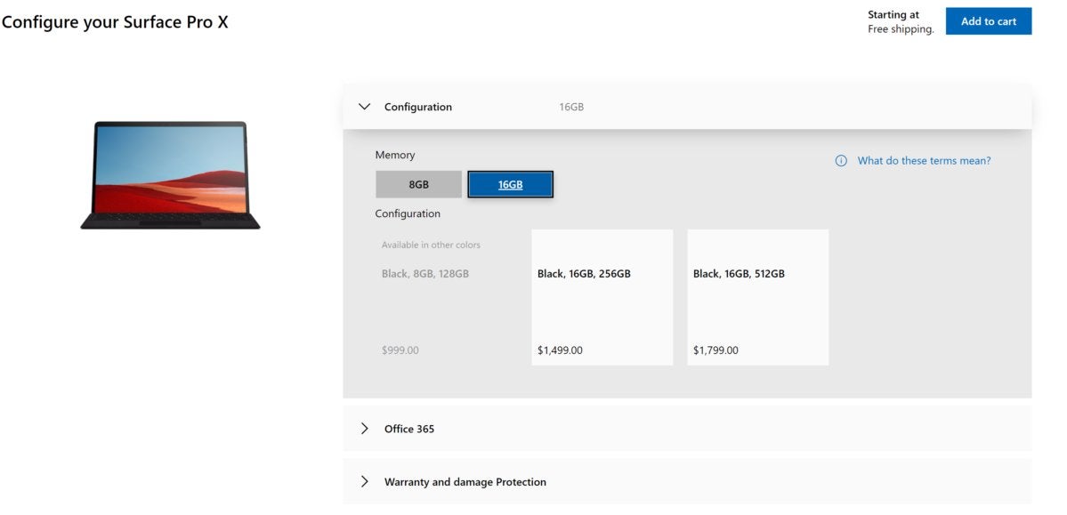The image size is (1067, 515).
Task: Click the $1,799.00 price text
Action: click(x=715, y=350)
